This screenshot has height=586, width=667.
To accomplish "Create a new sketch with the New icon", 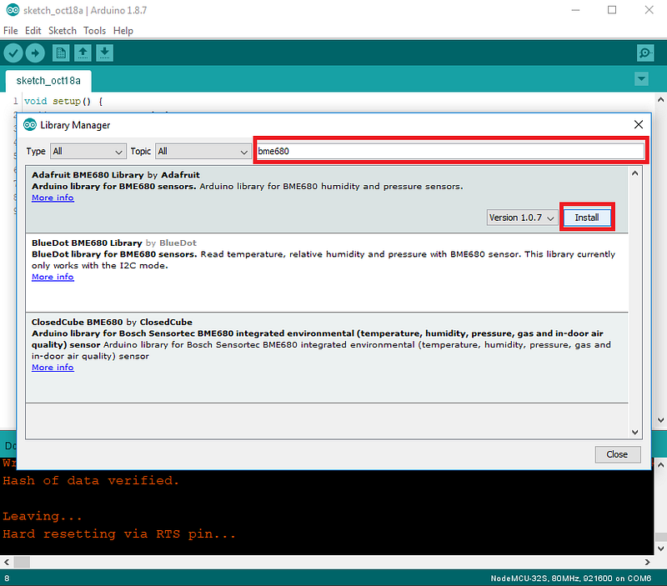I will click(61, 53).
